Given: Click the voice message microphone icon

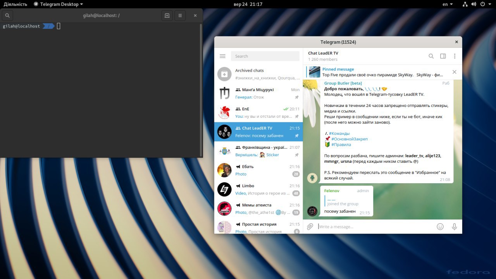Looking at the screenshot, I should coord(454,227).
